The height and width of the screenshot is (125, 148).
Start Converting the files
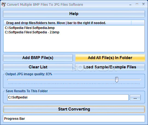point(74,109)
